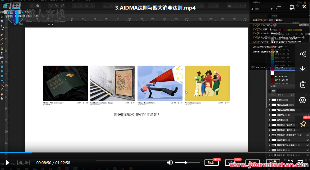Select the Place Image tool
310x170 pixels.
(2, 58)
